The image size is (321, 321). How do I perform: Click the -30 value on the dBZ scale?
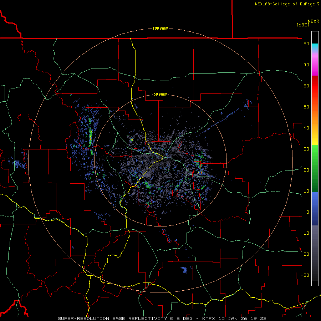click(x=305, y=275)
